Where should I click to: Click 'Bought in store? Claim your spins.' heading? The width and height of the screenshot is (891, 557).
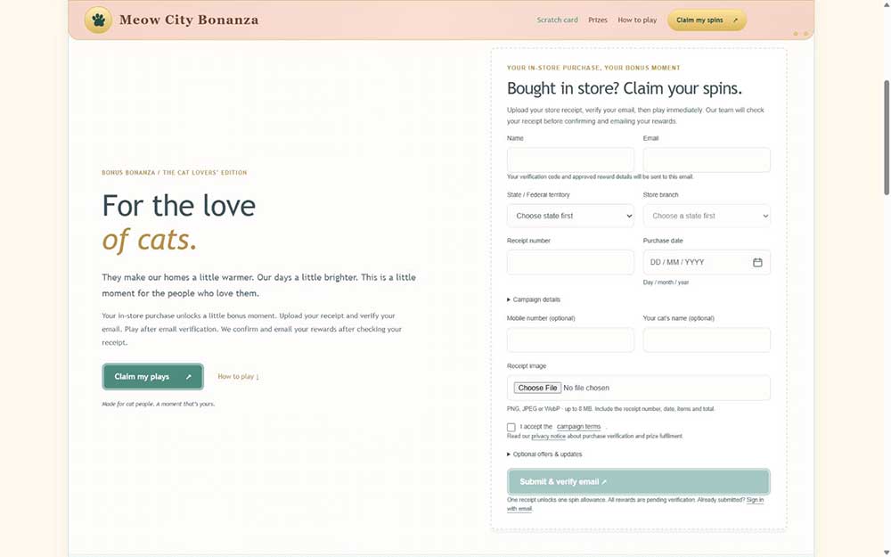pyautogui.click(x=625, y=88)
